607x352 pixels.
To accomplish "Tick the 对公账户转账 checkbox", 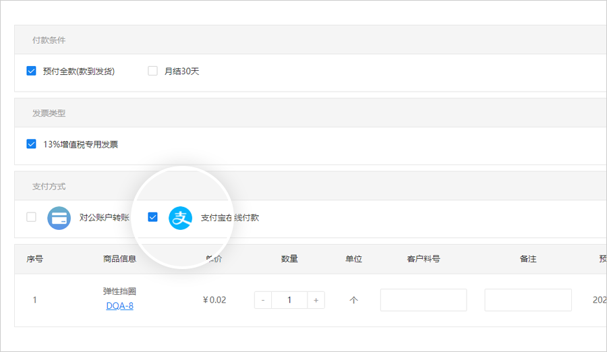I will click(x=31, y=217).
